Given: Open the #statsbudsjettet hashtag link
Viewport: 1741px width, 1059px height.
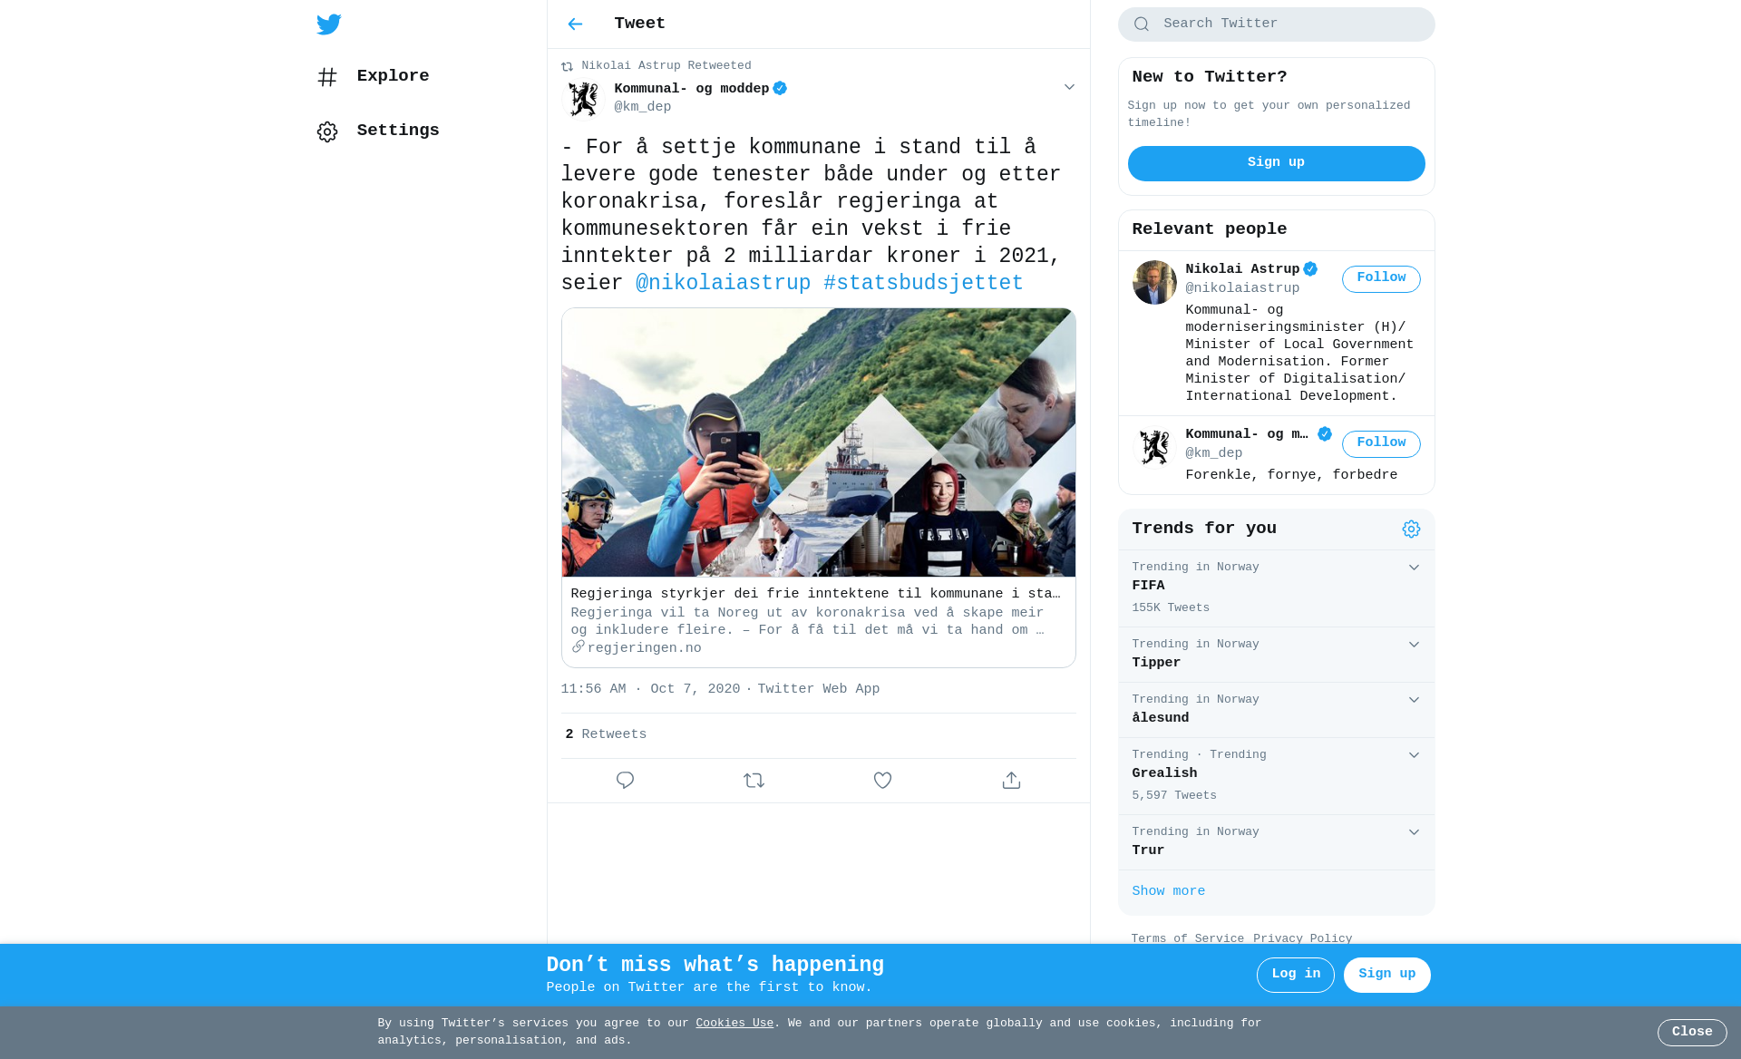Looking at the screenshot, I should coord(923,284).
